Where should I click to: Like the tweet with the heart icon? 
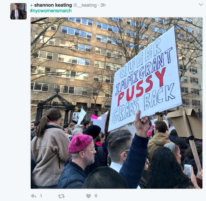click(88, 196)
